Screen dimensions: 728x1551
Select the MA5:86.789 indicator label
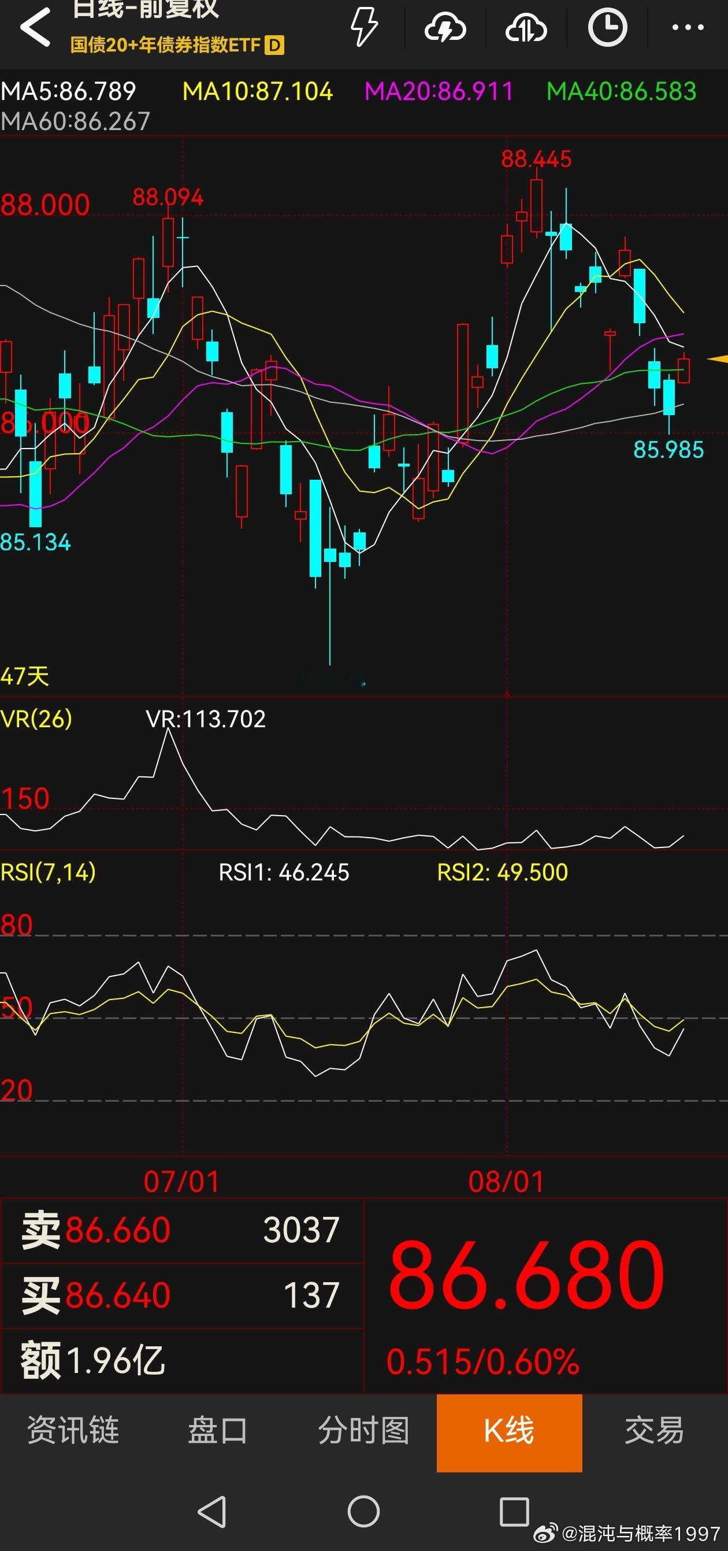coord(68,91)
